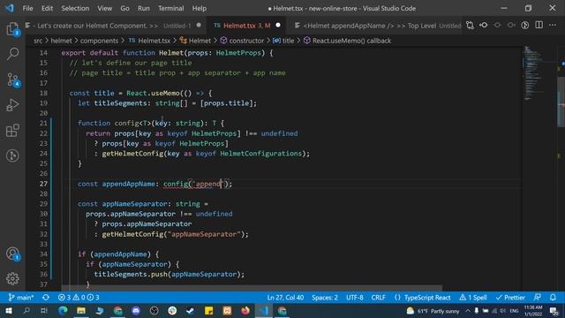
Task: Open Microsoft Edge from taskbar
Action: (63, 311)
